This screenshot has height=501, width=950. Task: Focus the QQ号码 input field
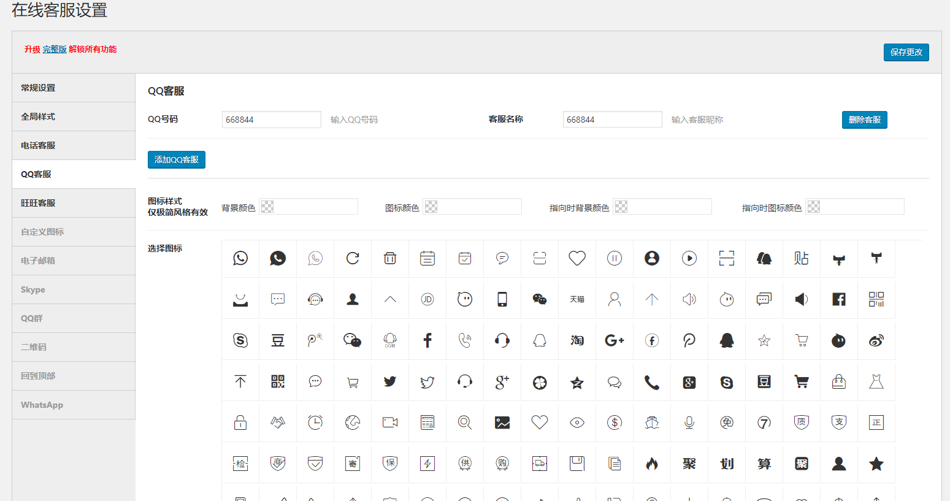[272, 120]
